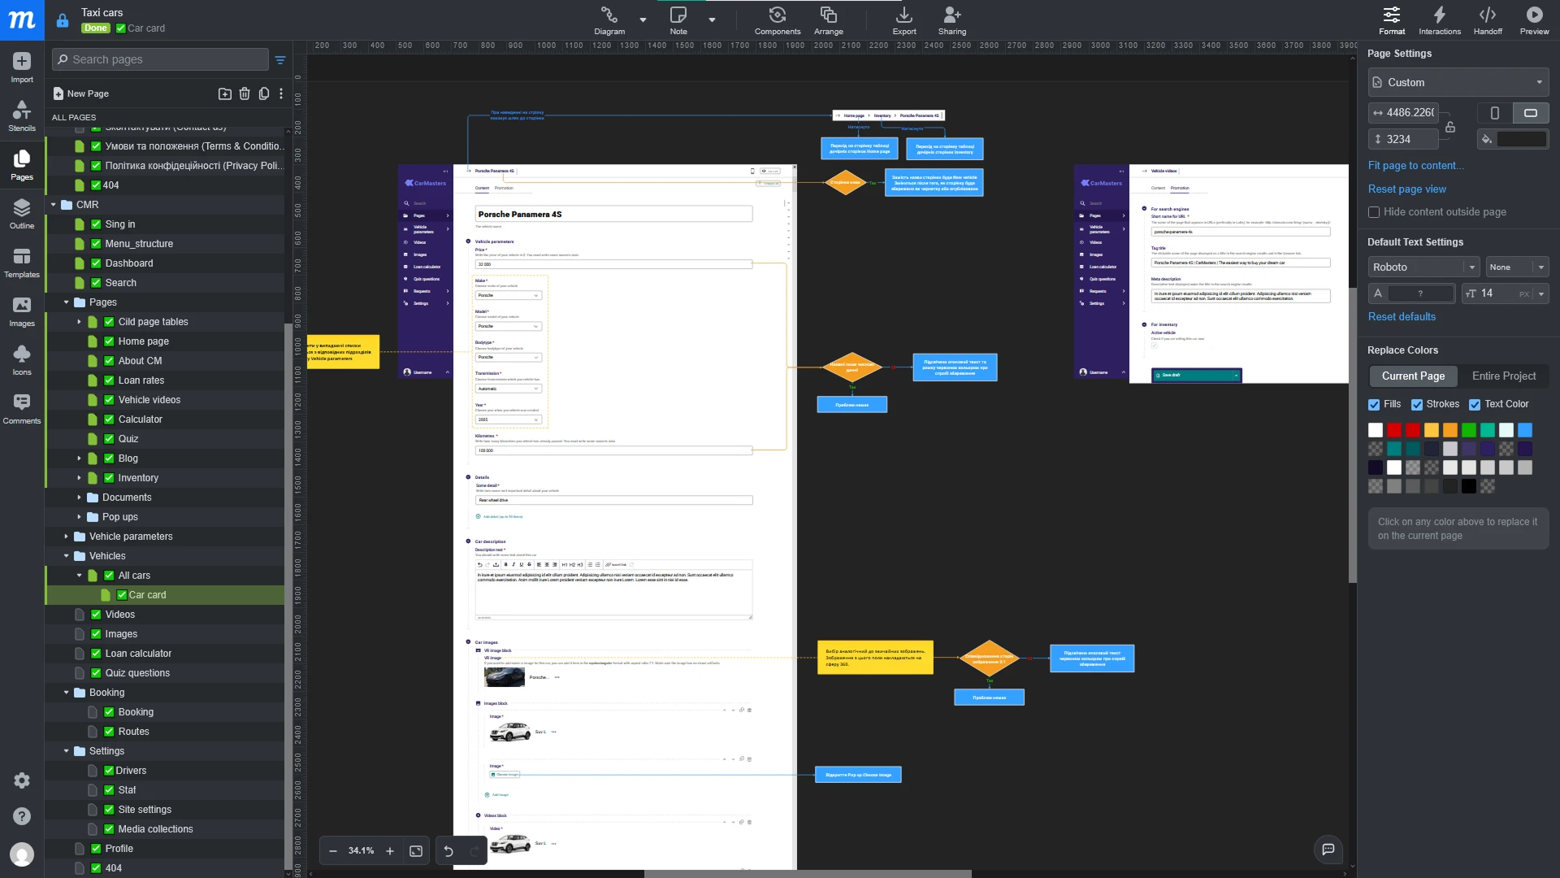Click the Search pages input field
Viewport: 1560px width, 878px height.
click(x=159, y=59)
